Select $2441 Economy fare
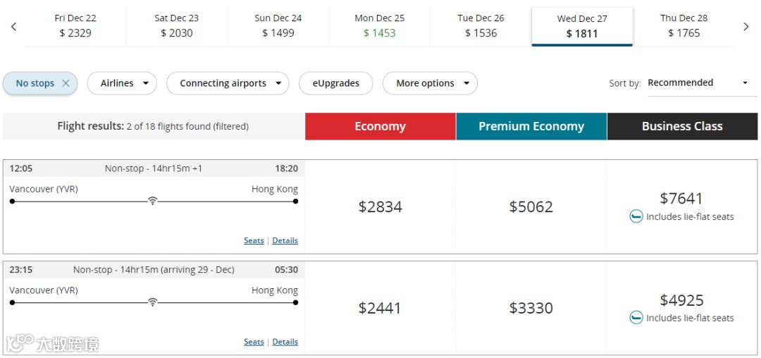This screenshot has height=358, width=761. coord(380,308)
